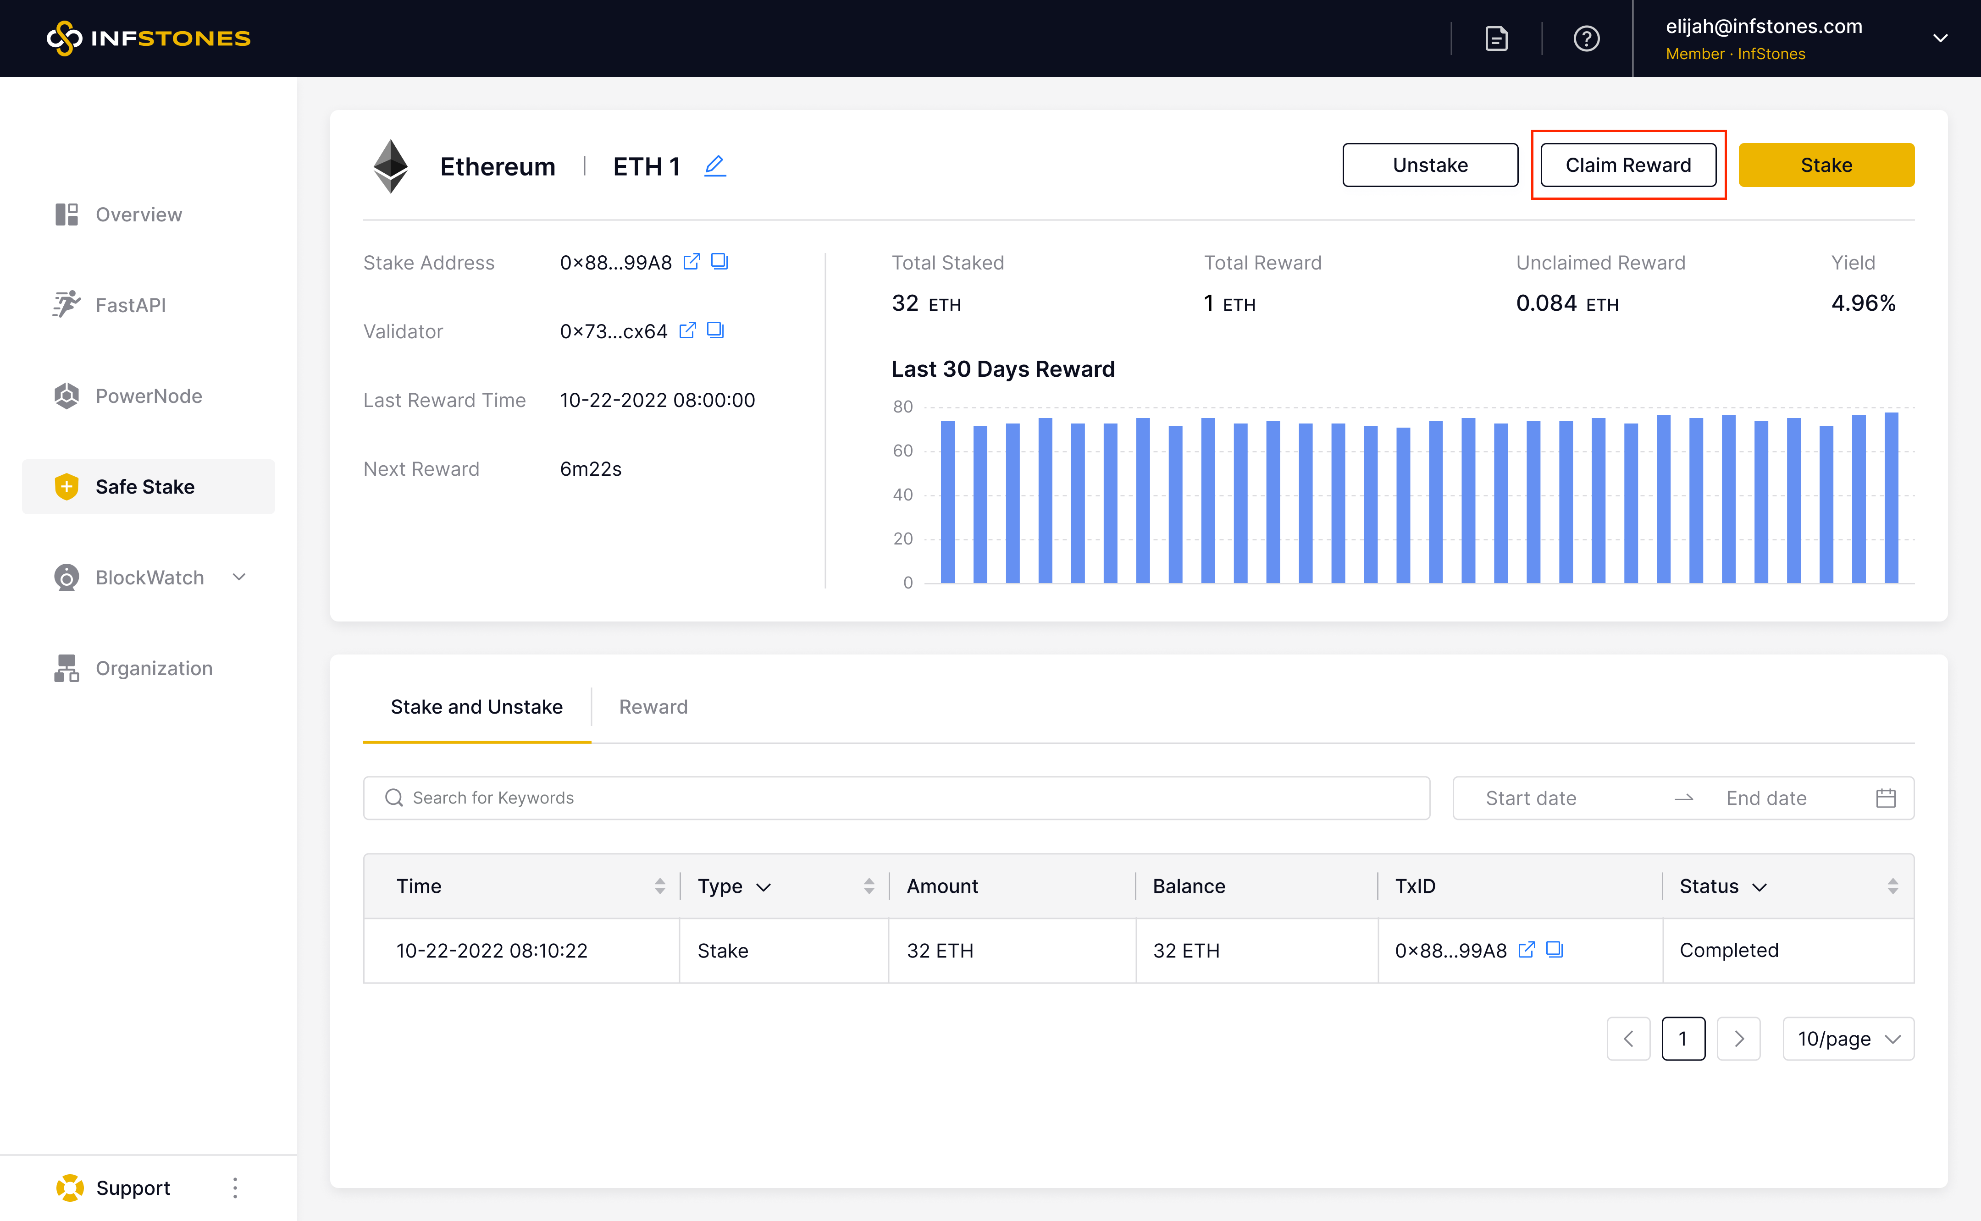The height and width of the screenshot is (1221, 1981).
Task: Toggle sort order on Time column
Action: pos(660,886)
